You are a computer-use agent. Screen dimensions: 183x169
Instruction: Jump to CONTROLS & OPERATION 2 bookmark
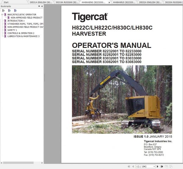21,33
